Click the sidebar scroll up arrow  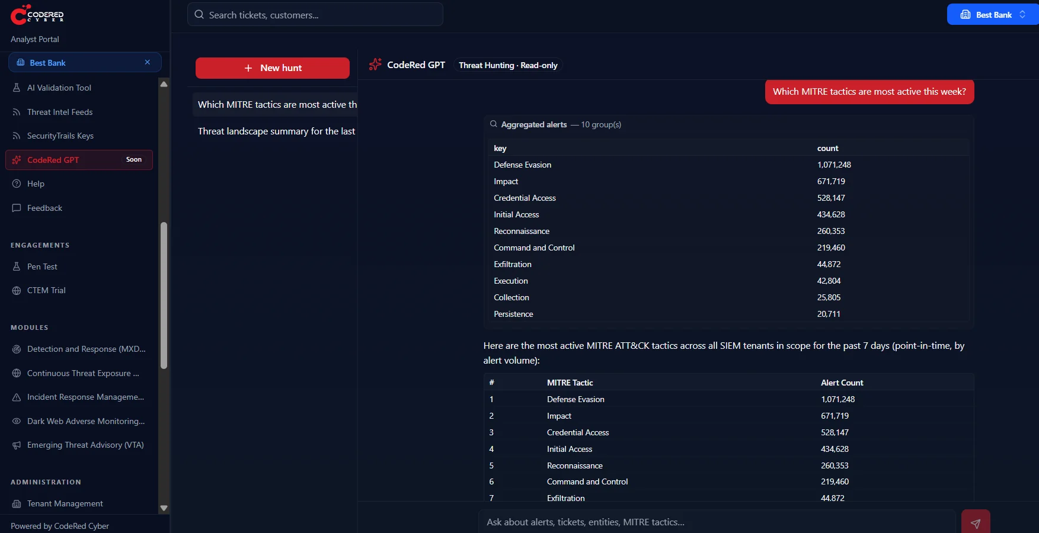point(164,84)
